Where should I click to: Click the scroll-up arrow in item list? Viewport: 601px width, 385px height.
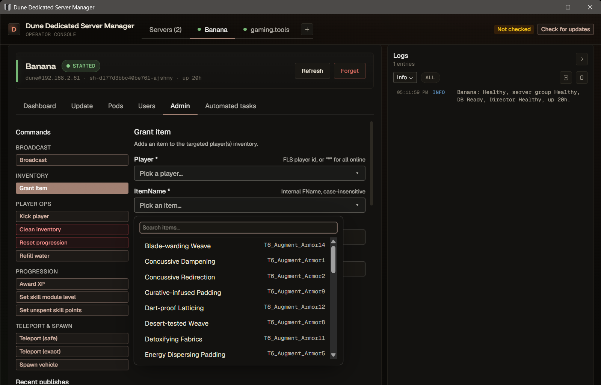click(x=333, y=242)
